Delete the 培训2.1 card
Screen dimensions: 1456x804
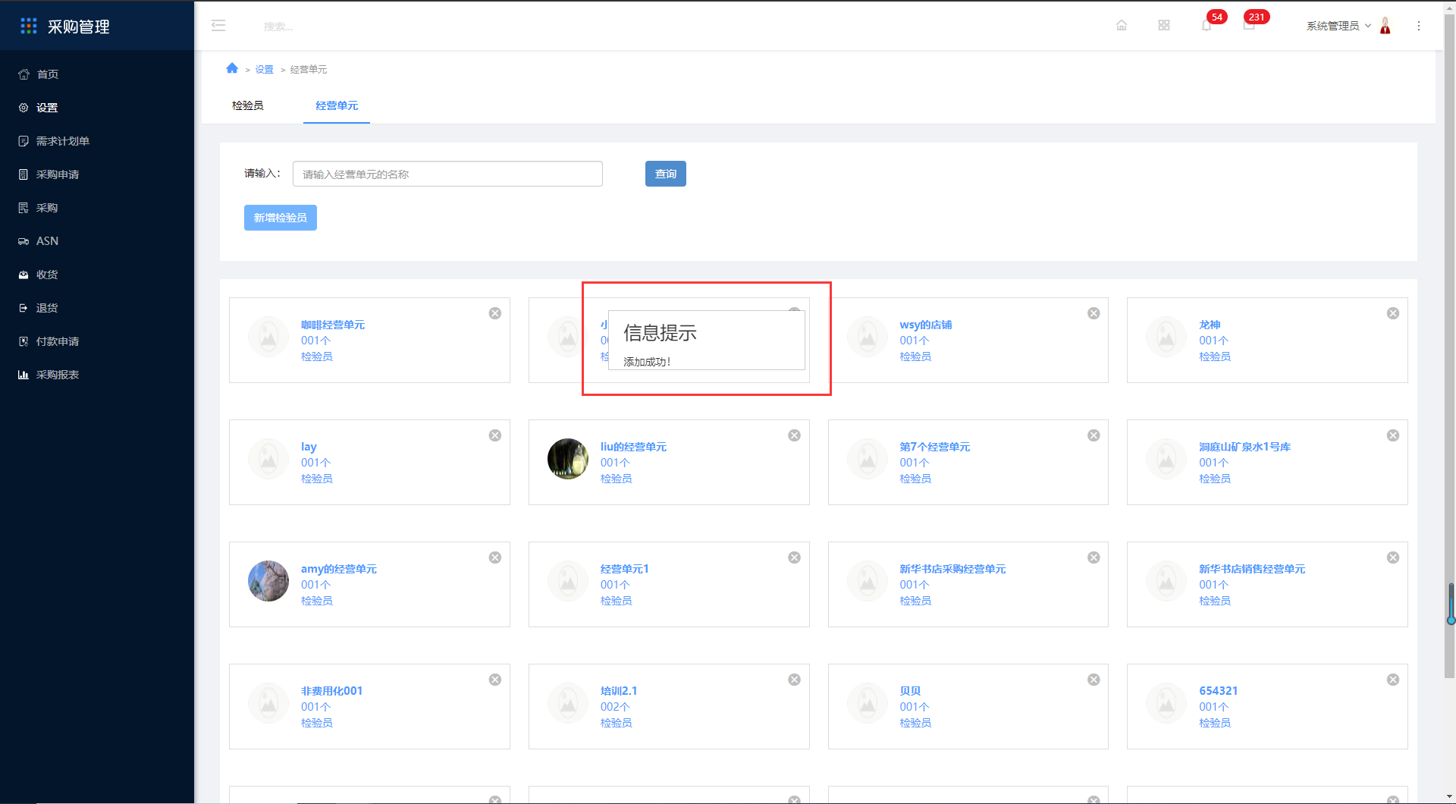point(794,680)
